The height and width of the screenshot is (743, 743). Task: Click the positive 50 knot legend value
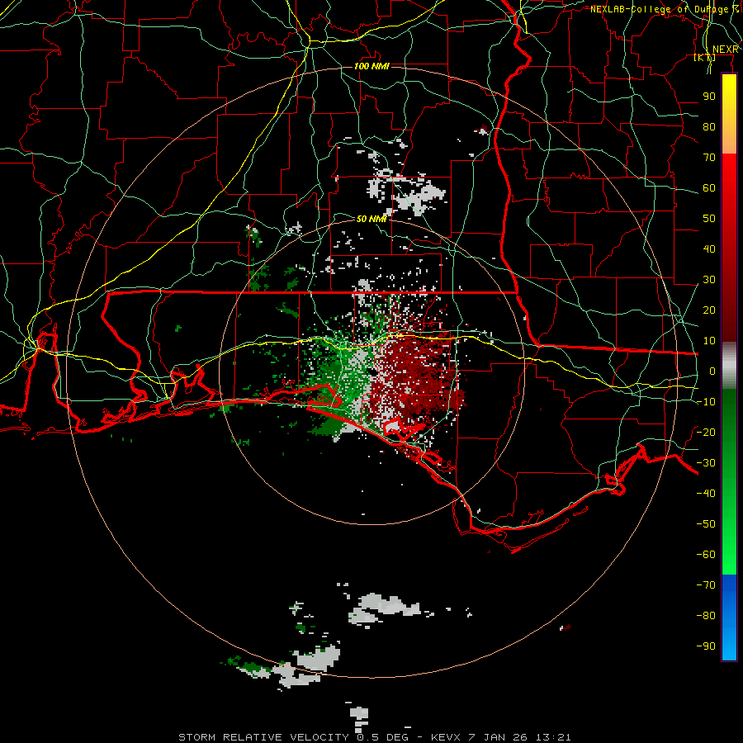[x=709, y=219]
